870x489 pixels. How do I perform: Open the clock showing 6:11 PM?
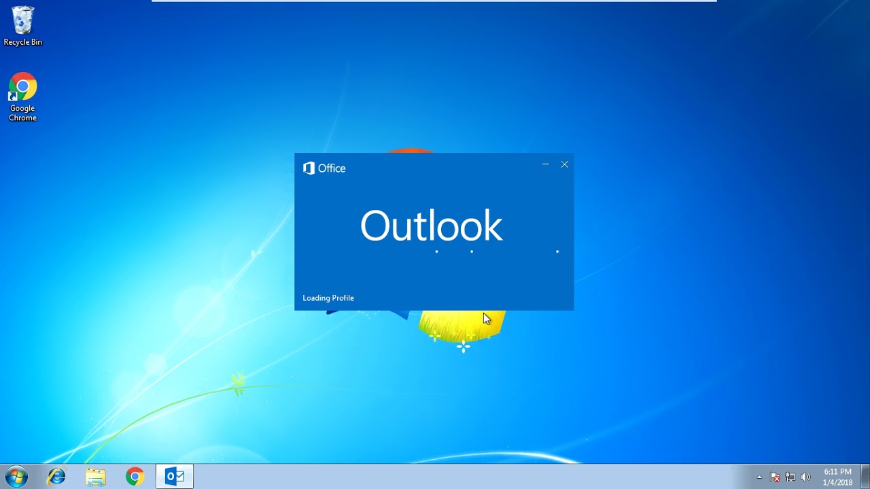pos(837,477)
